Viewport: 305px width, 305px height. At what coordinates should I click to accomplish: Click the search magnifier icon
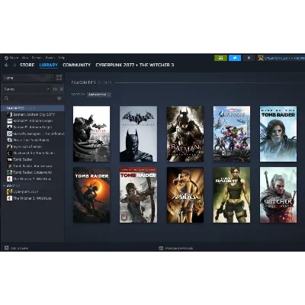pyautogui.click(x=7, y=98)
